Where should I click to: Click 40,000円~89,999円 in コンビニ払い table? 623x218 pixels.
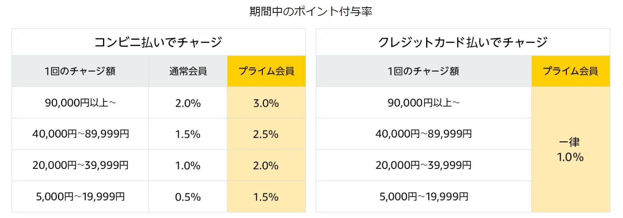80,134
